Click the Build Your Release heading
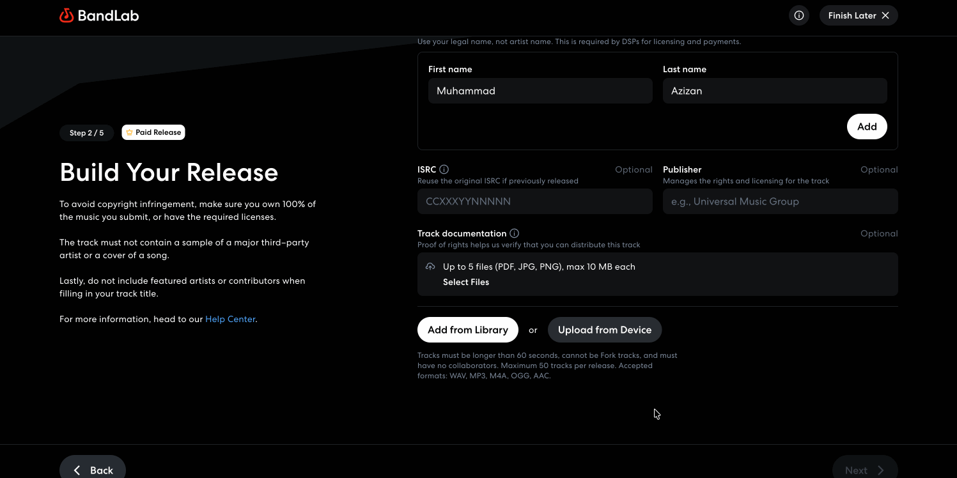The image size is (957, 478). 169,173
